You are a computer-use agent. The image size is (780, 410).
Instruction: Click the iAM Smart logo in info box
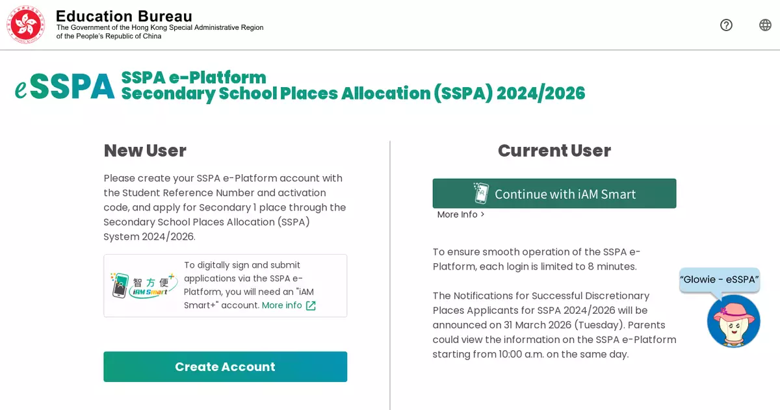(144, 285)
